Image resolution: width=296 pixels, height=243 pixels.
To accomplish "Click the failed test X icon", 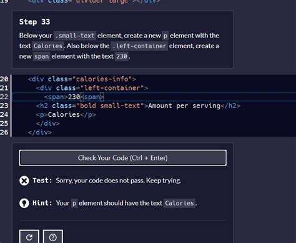I will pos(24,181).
